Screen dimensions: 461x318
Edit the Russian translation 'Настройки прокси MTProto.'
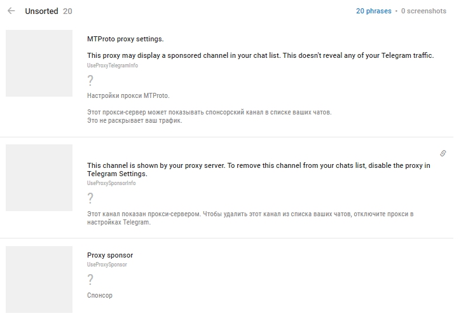coord(128,95)
